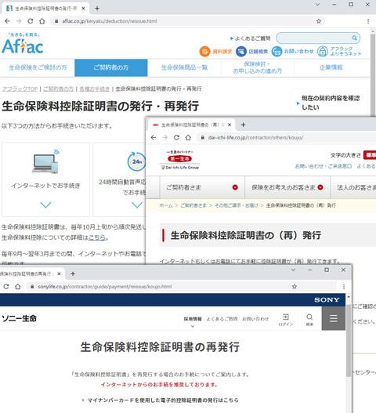Select 生命保険をご検討の方 tab
The image size is (376, 413).
(x=38, y=67)
